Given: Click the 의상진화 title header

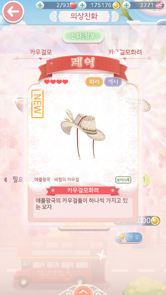Looking at the screenshot, I should 84,16.
